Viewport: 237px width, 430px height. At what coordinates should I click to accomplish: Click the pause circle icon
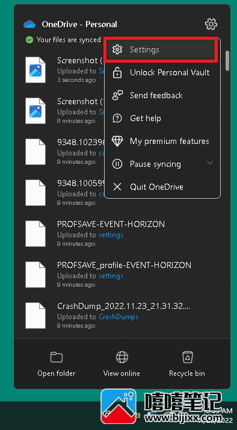(117, 164)
